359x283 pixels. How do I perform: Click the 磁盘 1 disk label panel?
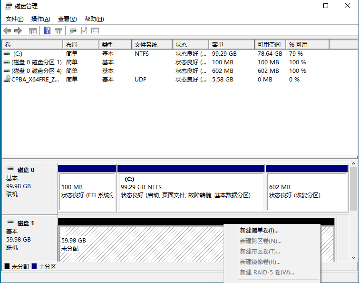(x=29, y=239)
